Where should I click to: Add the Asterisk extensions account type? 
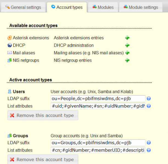pos(127,38)
